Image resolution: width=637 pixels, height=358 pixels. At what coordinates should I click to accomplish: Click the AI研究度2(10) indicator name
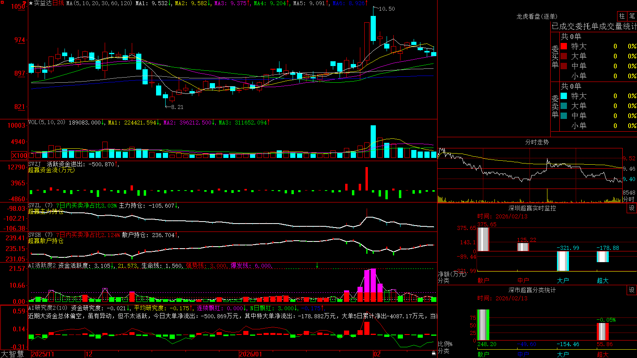click(x=48, y=308)
